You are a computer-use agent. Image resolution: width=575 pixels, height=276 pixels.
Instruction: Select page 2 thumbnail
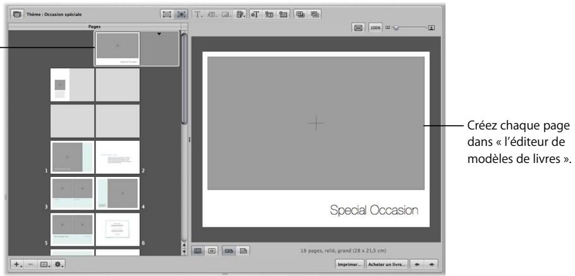pos(118,157)
